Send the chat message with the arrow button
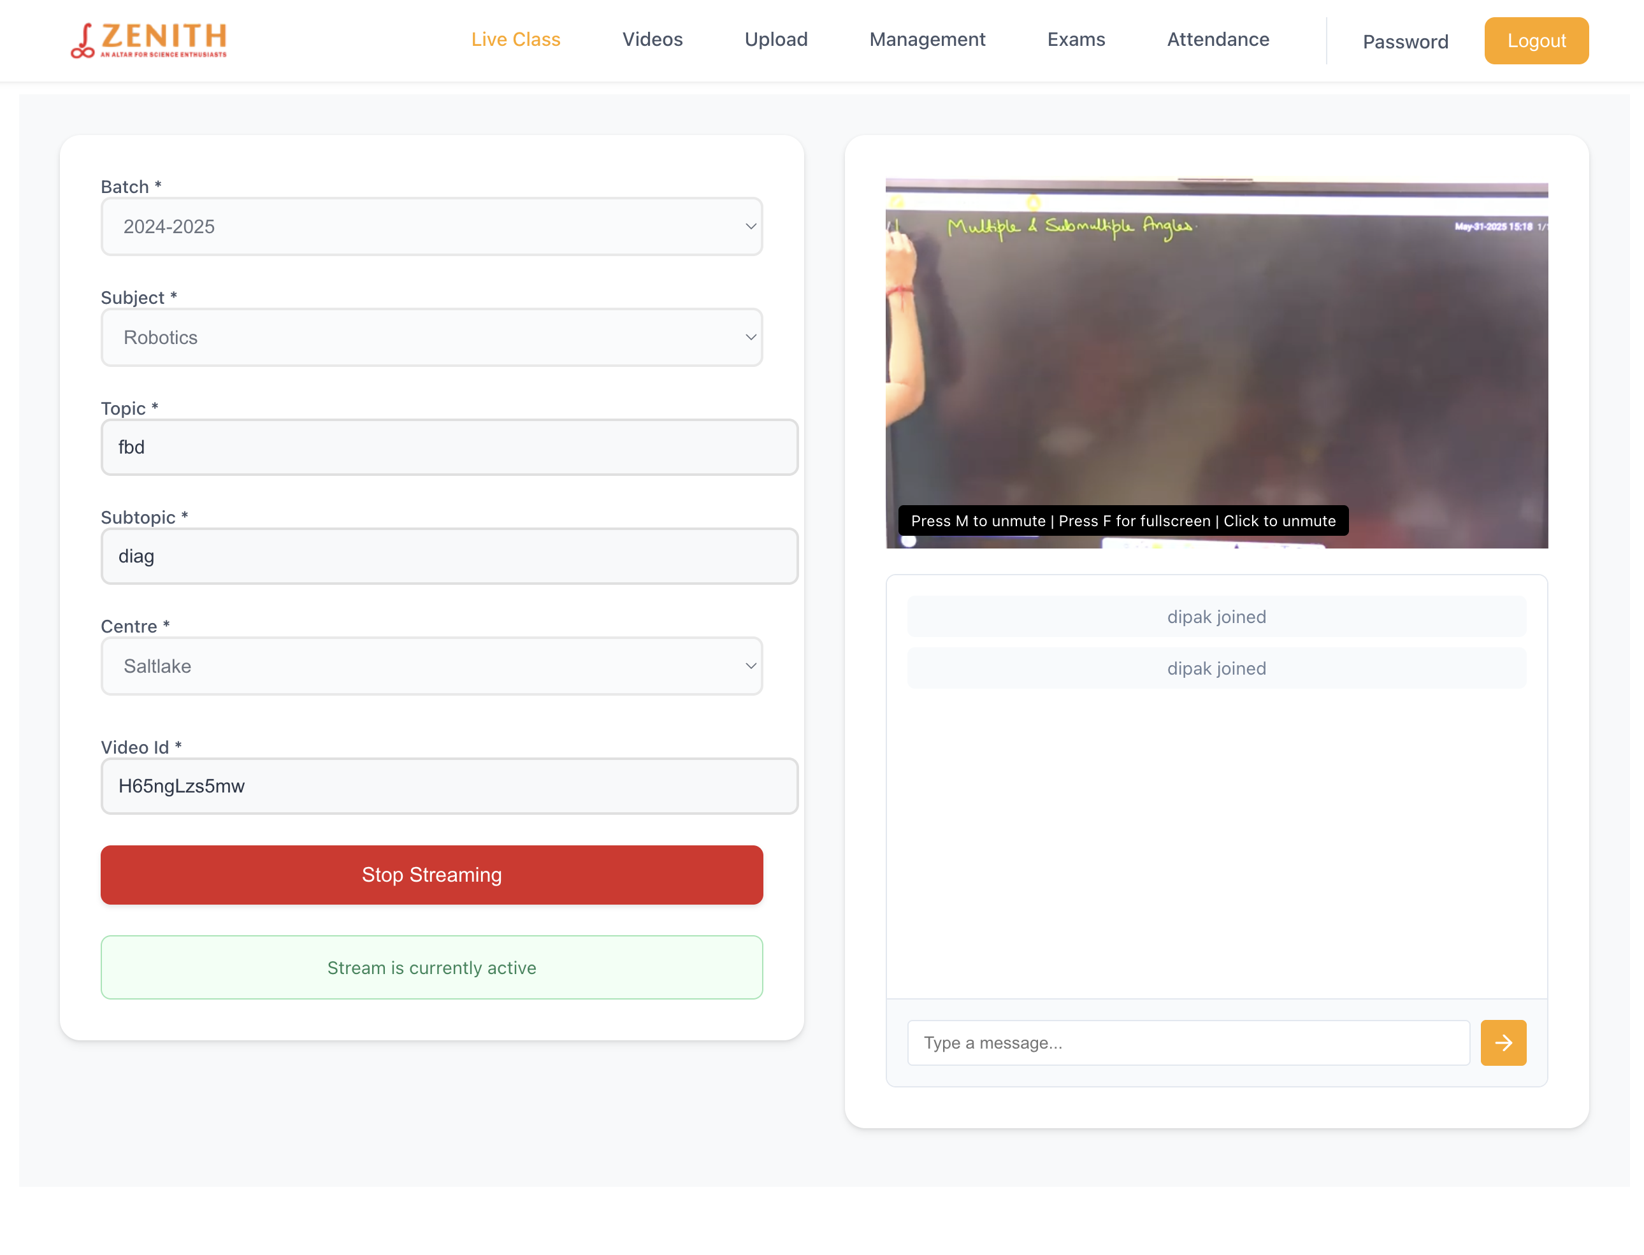This screenshot has width=1644, height=1255. coord(1503,1042)
